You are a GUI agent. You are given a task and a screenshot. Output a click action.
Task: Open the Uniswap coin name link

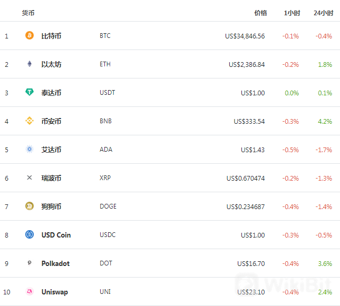pos(55,292)
